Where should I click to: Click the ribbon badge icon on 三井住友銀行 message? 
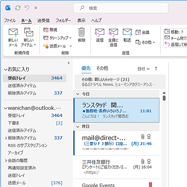[x=149, y=161]
